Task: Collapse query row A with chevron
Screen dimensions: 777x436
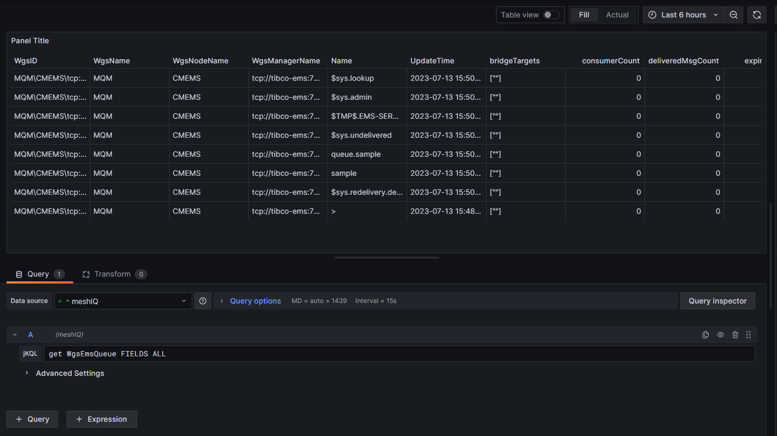Action: [x=15, y=335]
